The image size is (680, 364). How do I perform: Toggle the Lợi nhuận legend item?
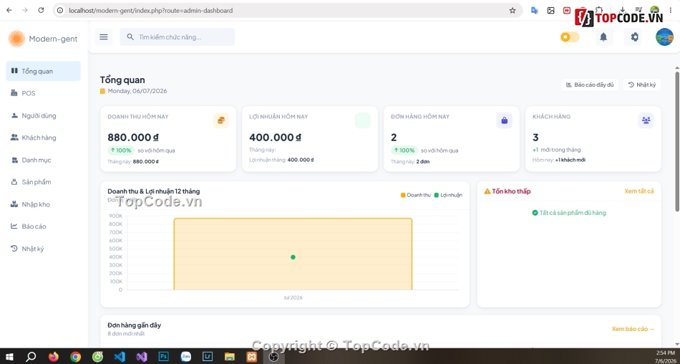(x=448, y=195)
